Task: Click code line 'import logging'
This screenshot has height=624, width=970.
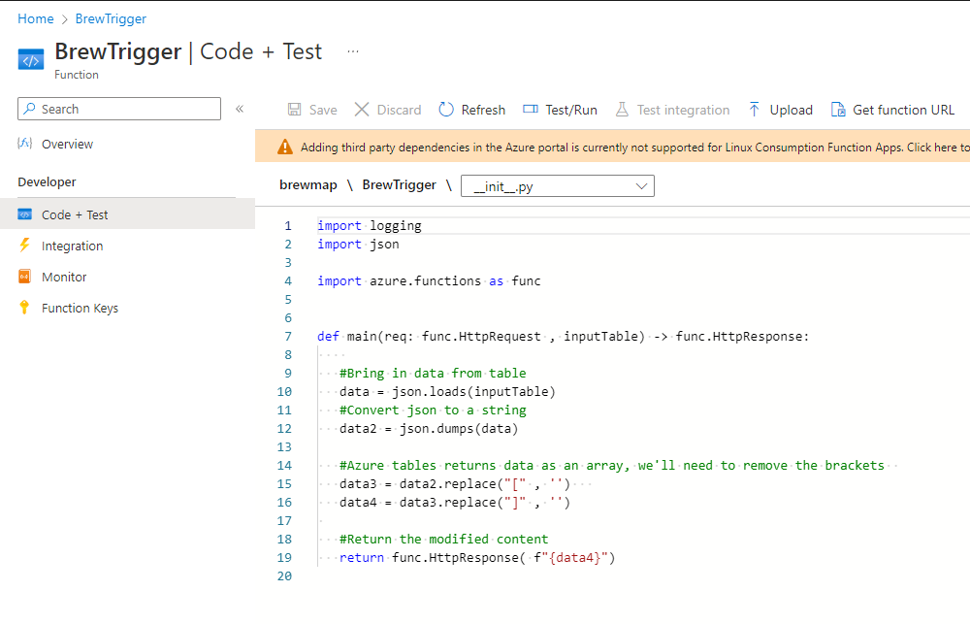Action: point(370,225)
